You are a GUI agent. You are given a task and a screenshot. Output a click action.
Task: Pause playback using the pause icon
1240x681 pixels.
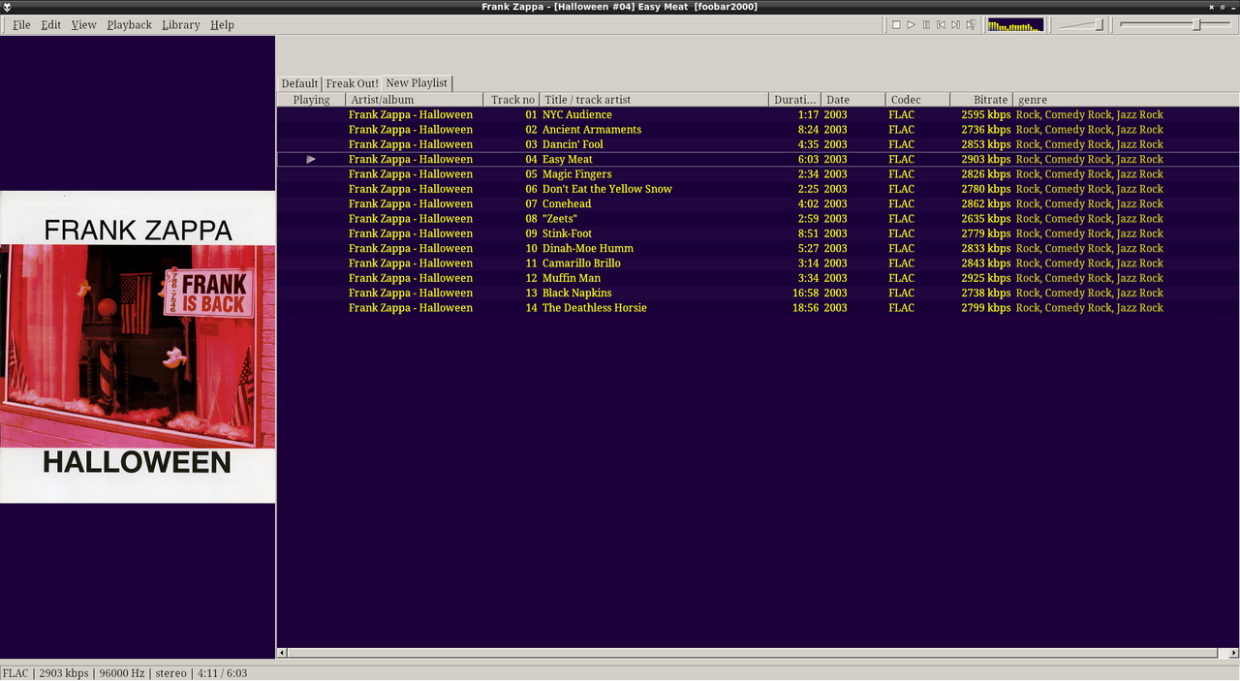[x=926, y=24]
